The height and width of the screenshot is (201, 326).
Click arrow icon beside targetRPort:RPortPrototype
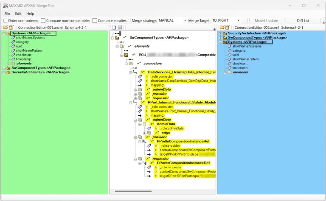point(149,176)
